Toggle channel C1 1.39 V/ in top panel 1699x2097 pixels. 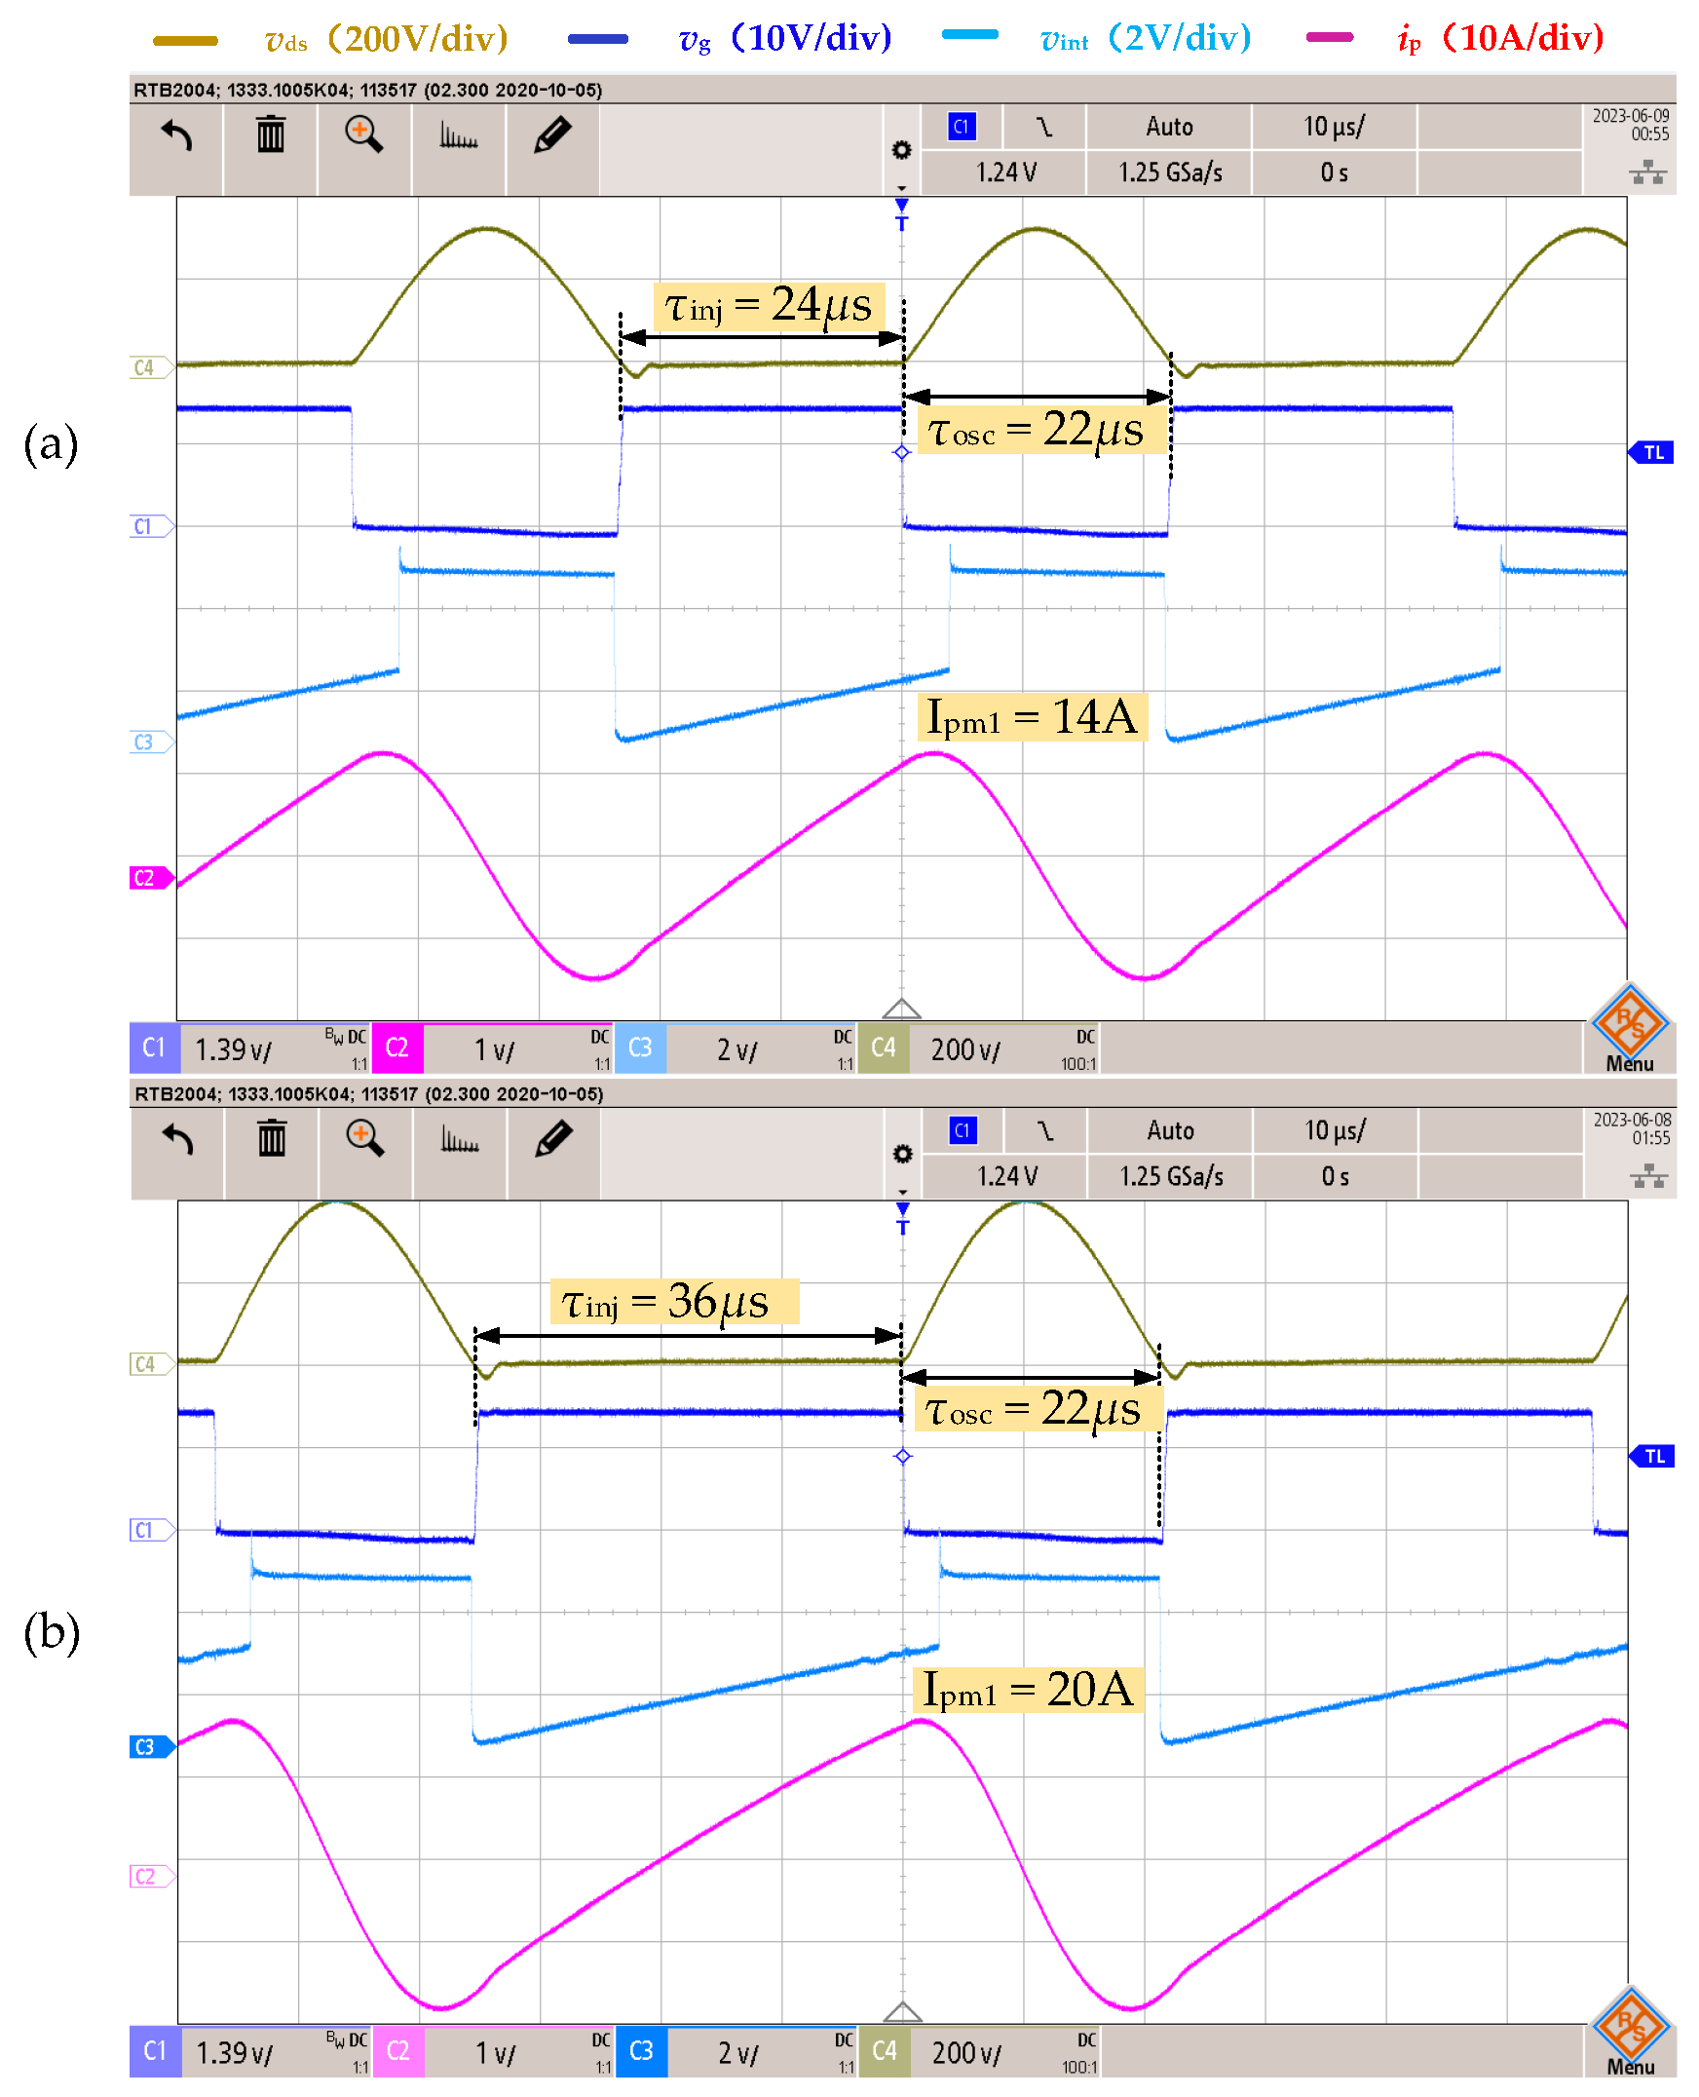(x=250, y=1049)
